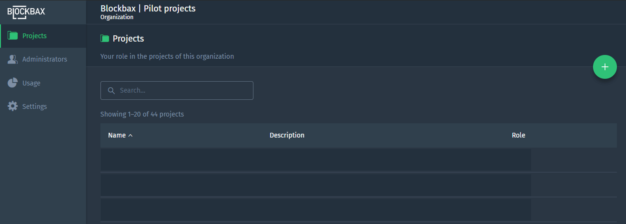Click the Description column header
Screen dimensions: 626x224
(287, 135)
